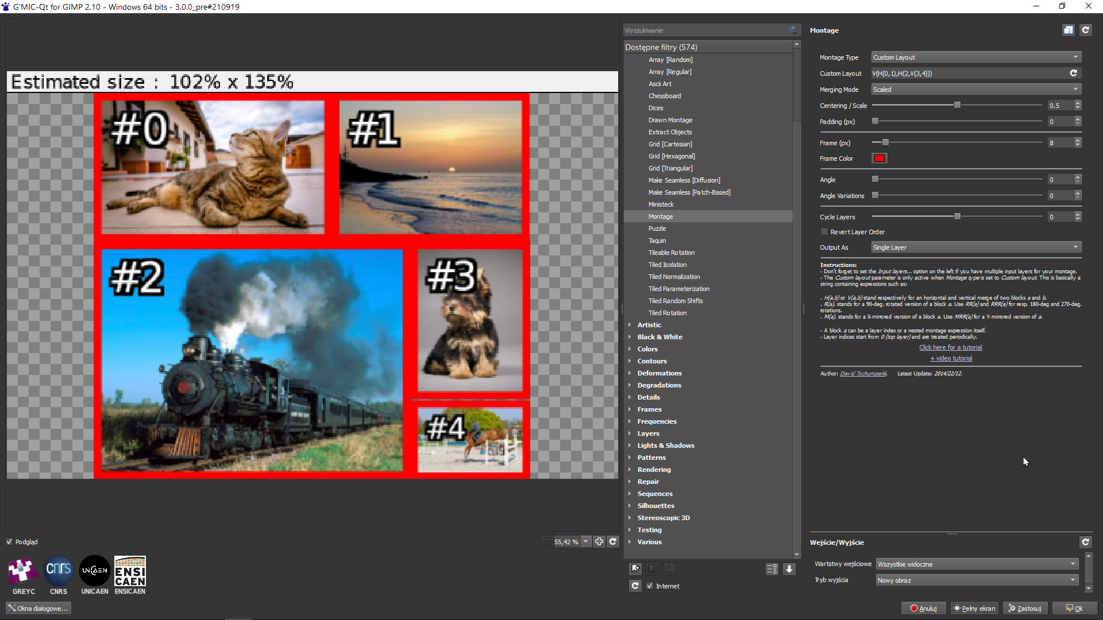1103x620 pixels.
Task: Decrease Frame (px) stepper down arrow
Action: pos(1078,145)
